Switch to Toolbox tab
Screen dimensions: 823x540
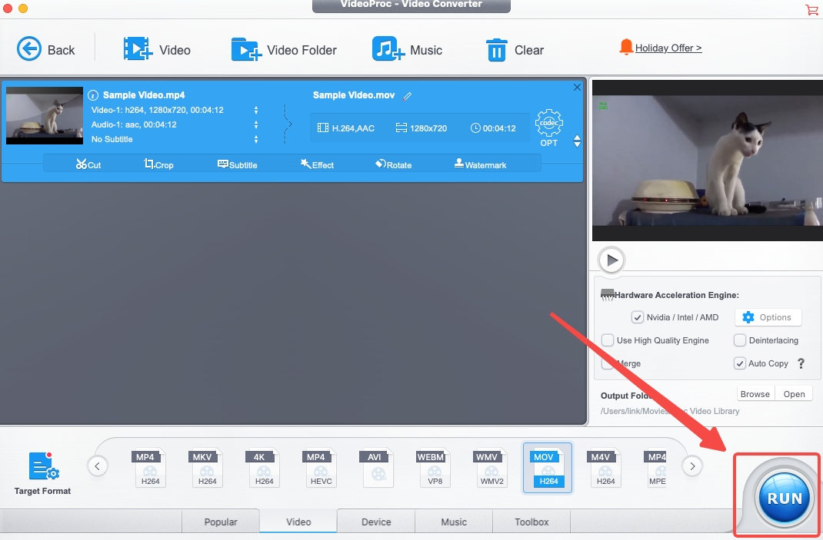tap(531, 522)
